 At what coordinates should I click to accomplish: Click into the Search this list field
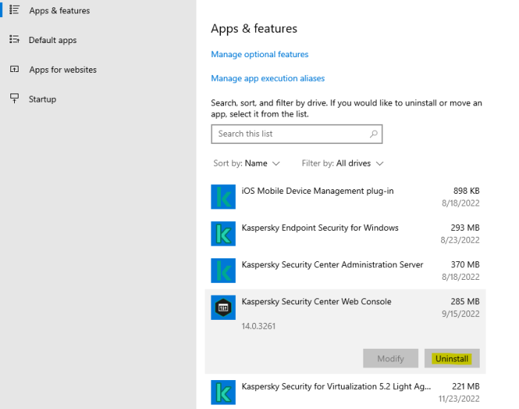click(289, 134)
